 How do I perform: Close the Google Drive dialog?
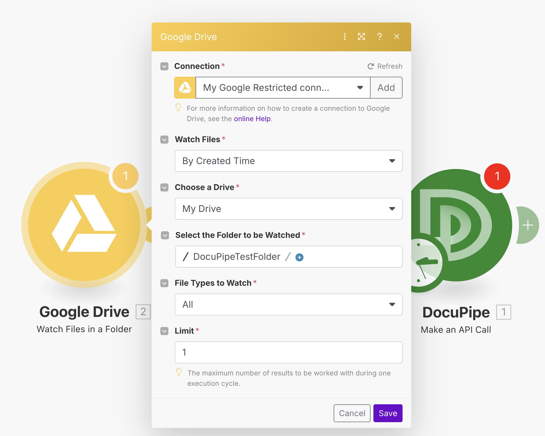(x=397, y=37)
